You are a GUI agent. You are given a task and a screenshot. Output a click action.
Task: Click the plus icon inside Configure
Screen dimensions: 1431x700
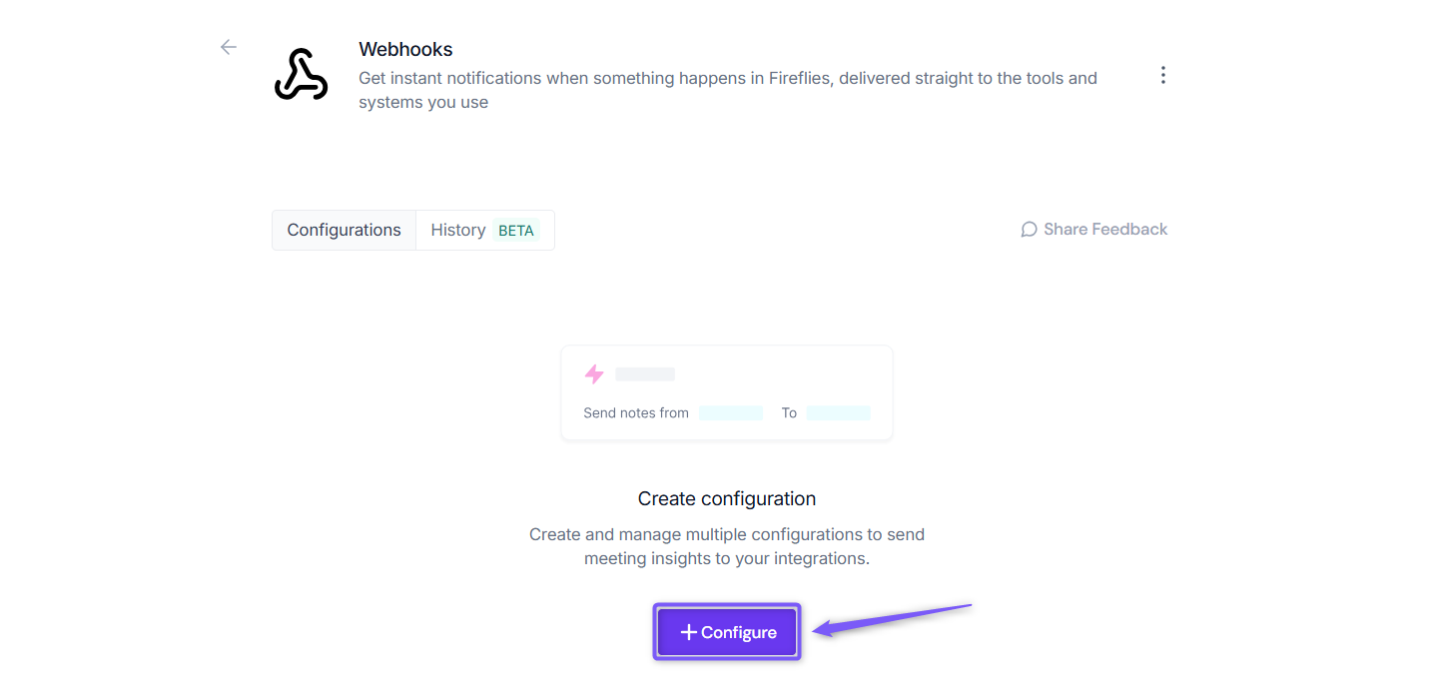coord(688,632)
